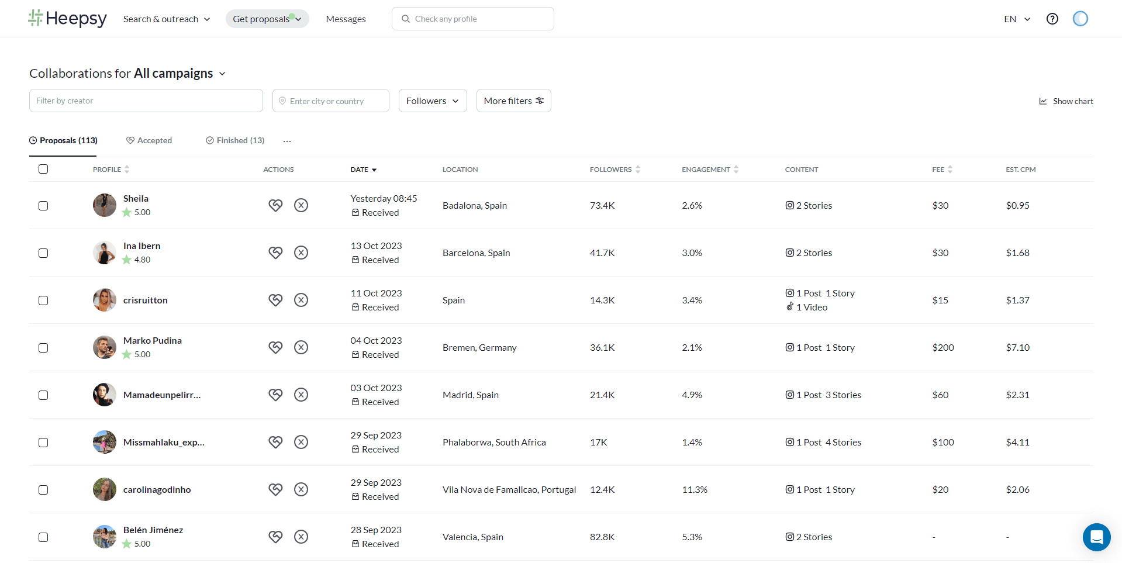Select all proposals with header checkbox
This screenshot has height=563, width=1122.
[43, 169]
